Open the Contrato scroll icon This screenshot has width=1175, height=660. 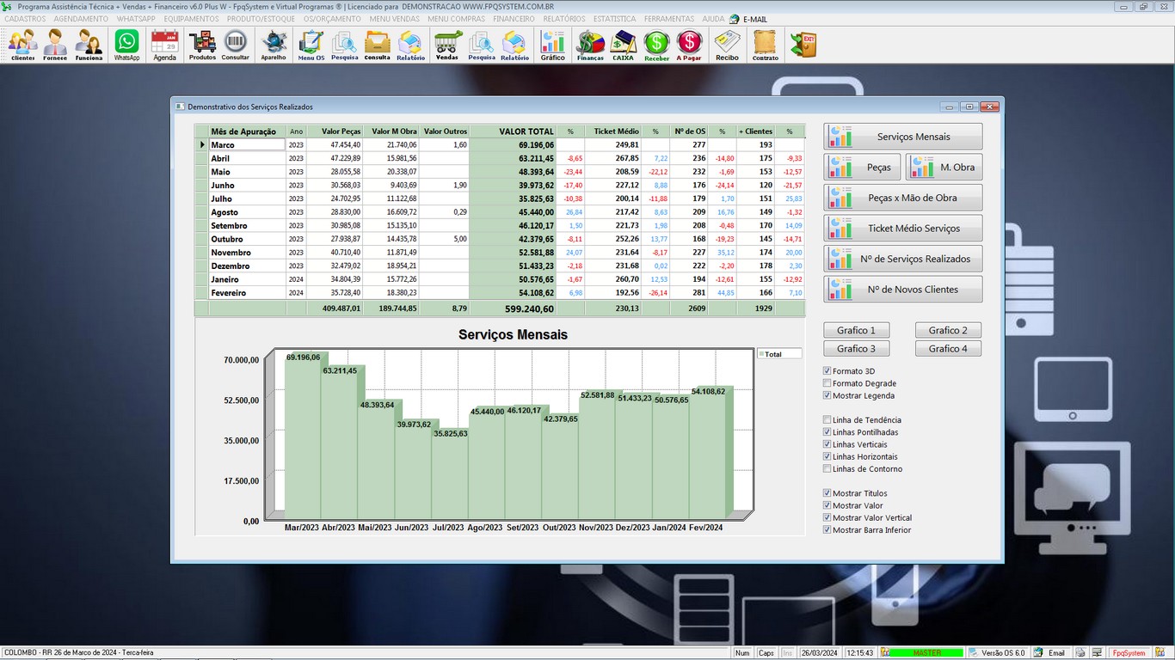[765, 45]
